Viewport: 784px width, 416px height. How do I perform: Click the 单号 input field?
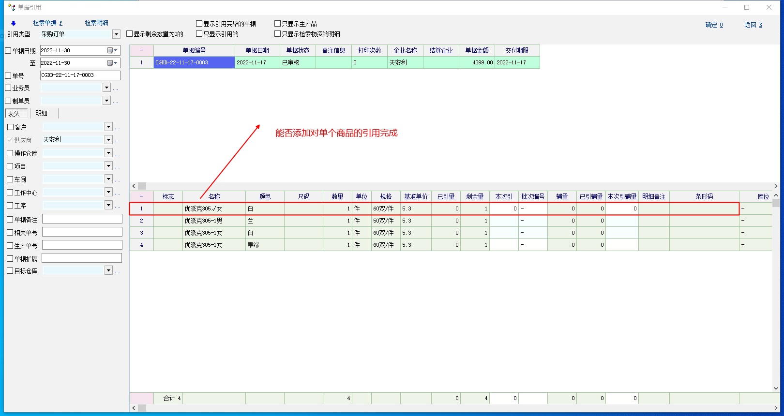pyautogui.click(x=80, y=75)
